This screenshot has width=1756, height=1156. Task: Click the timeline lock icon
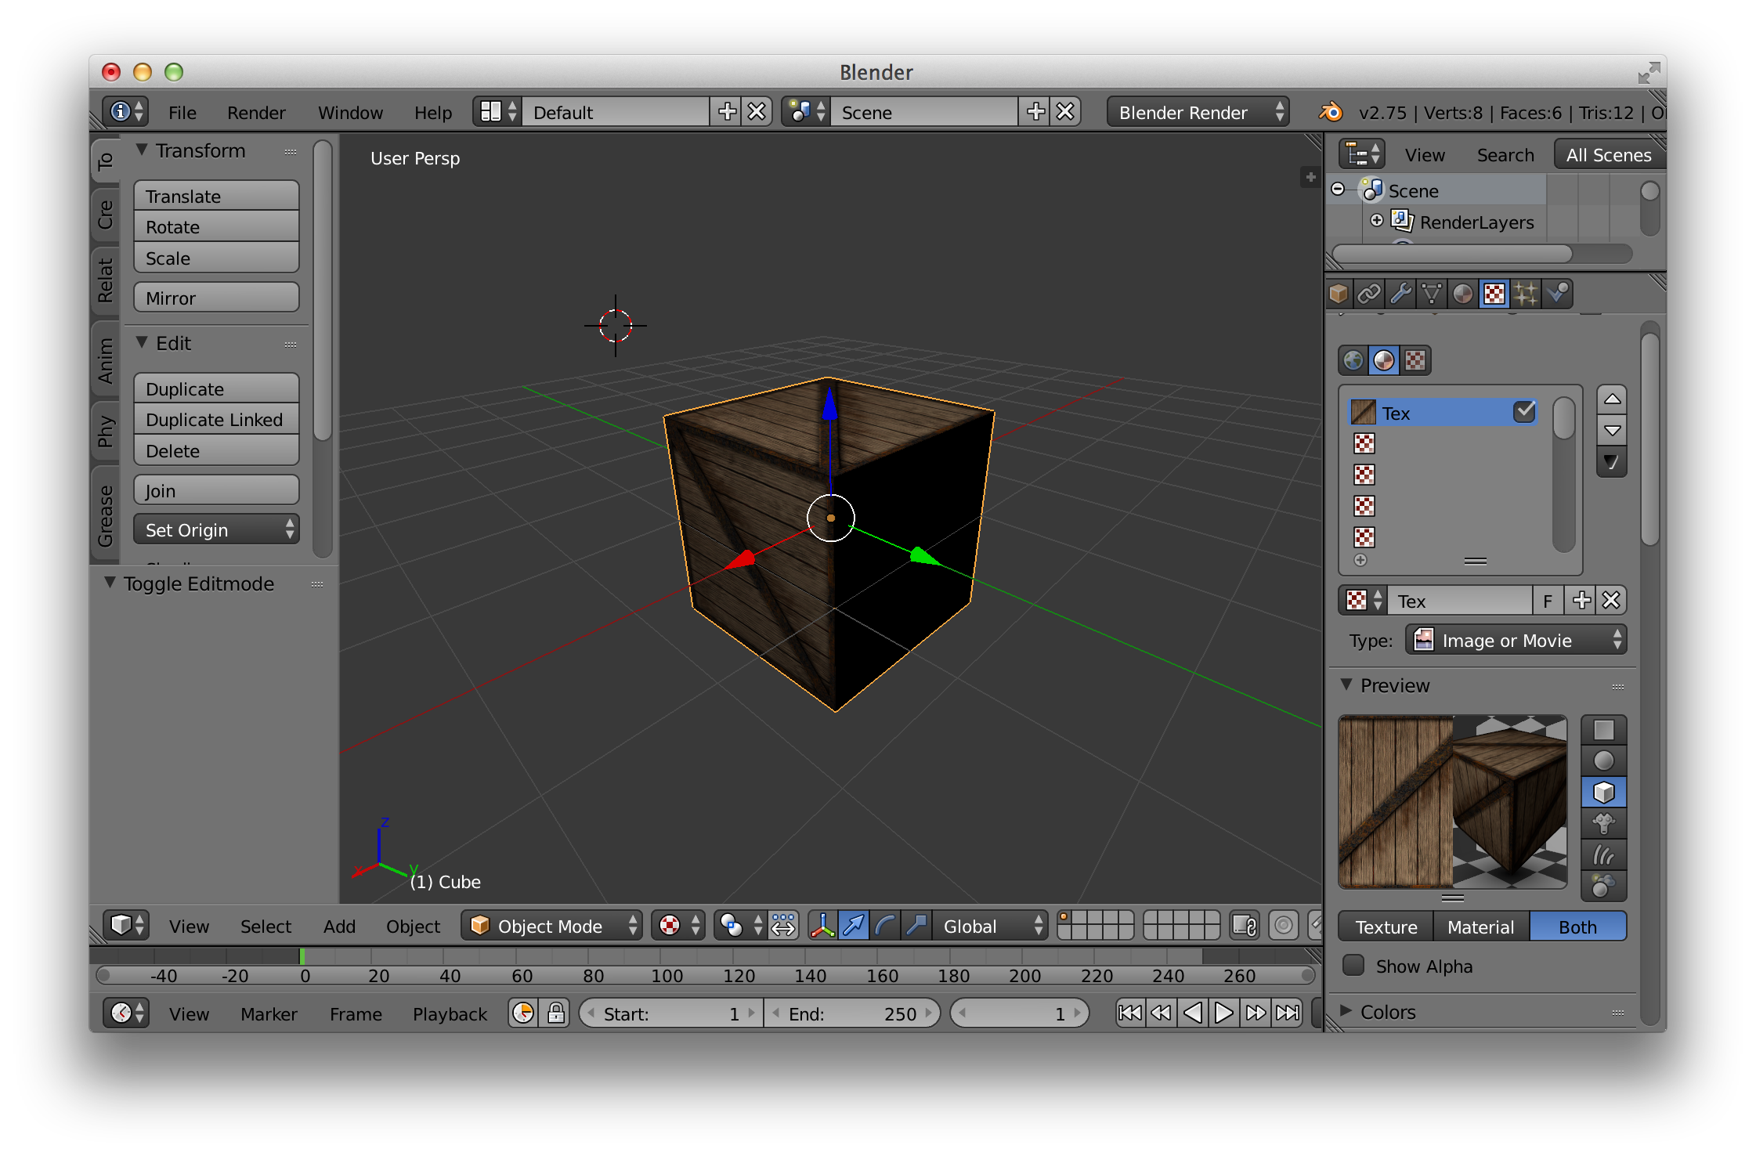pos(555,1013)
